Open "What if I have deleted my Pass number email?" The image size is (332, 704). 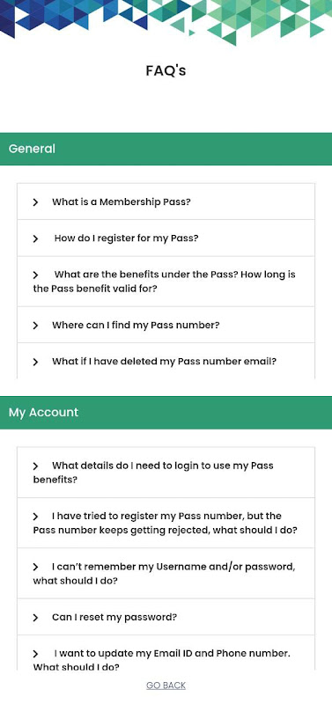(166, 362)
